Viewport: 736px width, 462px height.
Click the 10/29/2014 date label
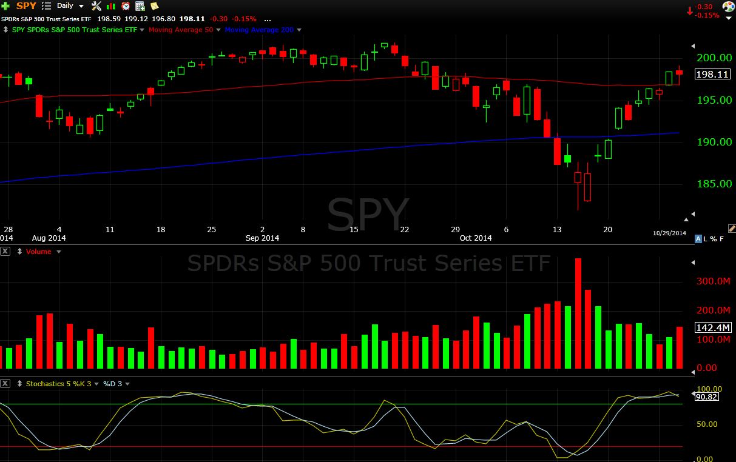point(669,233)
